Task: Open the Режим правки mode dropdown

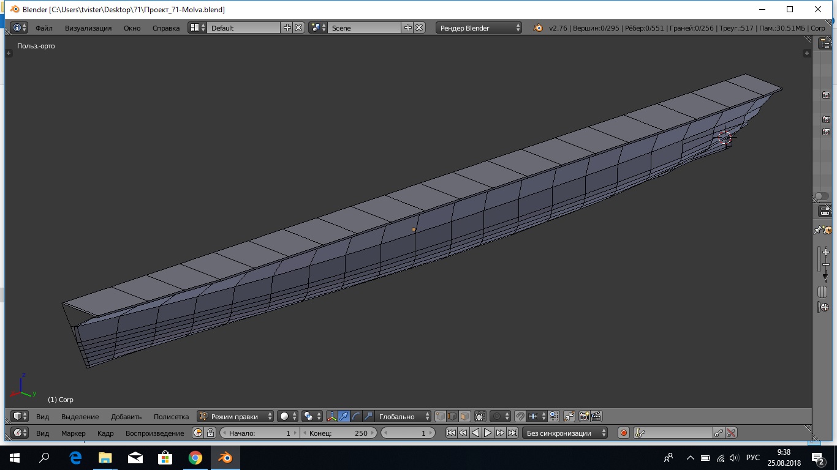Action: pos(236,417)
